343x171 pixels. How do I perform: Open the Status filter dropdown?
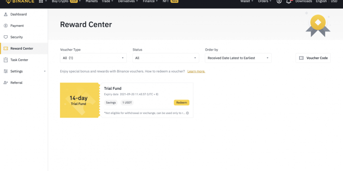(x=166, y=58)
